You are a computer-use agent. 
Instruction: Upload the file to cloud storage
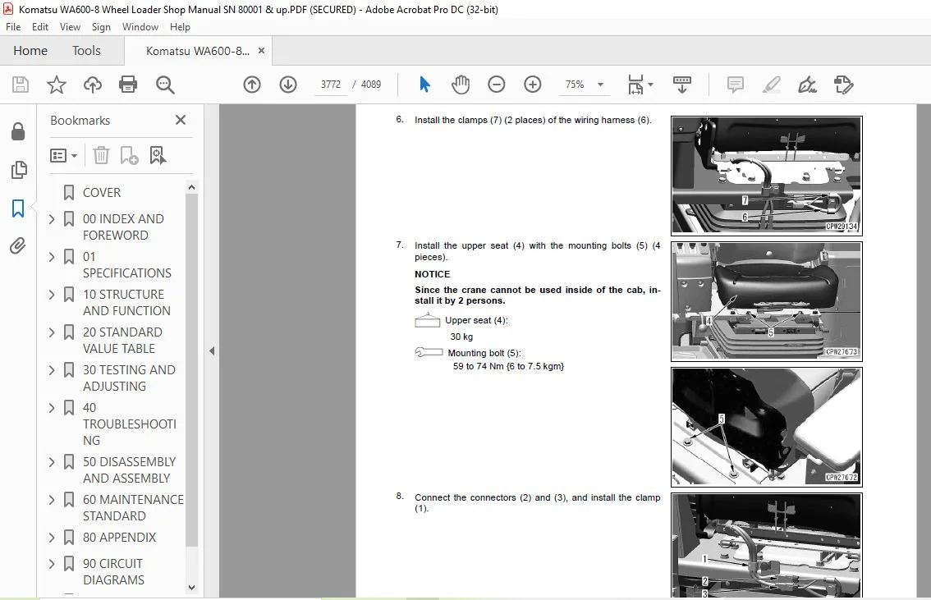[92, 85]
